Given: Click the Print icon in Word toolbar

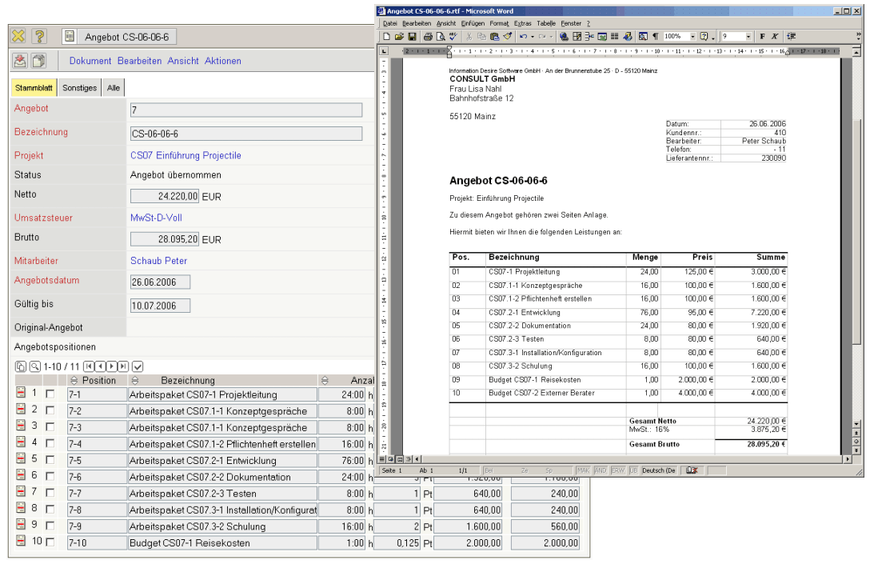Looking at the screenshot, I should click(x=428, y=37).
